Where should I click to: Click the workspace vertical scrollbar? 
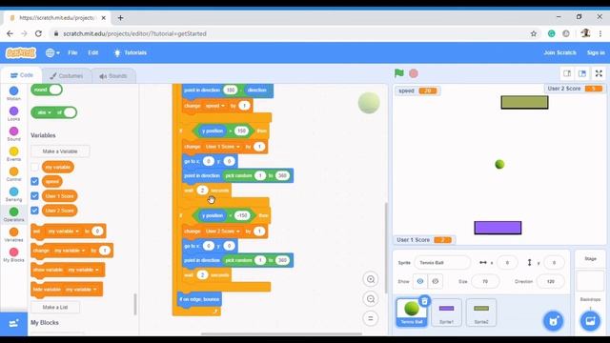(385, 248)
